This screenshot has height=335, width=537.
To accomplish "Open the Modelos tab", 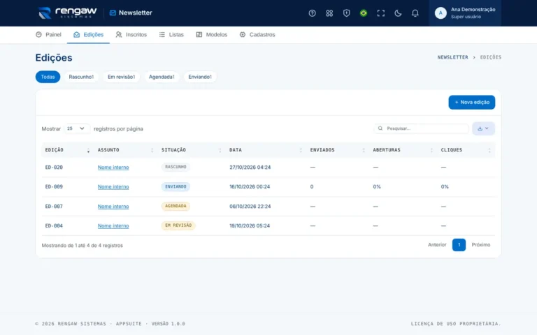I will (212, 34).
